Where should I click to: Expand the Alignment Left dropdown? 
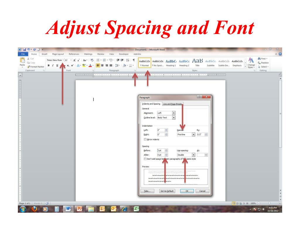[x=174, y=113]
